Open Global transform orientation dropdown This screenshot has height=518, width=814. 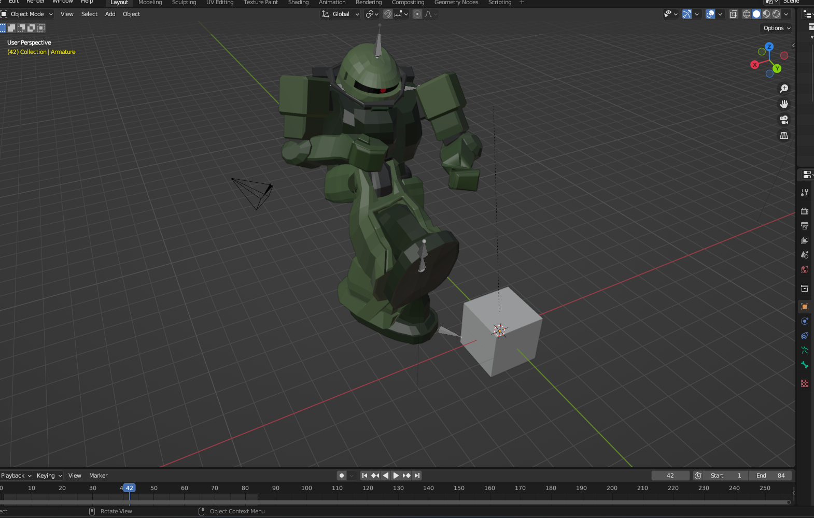341,14
